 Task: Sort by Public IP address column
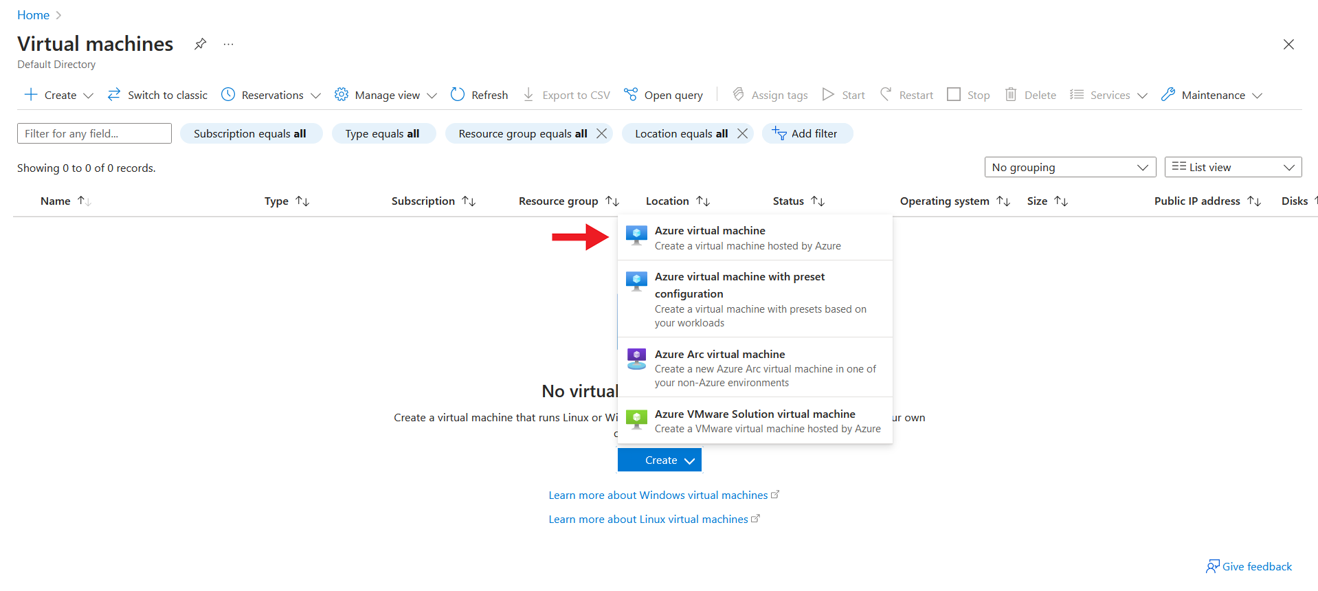point(1207,201)
